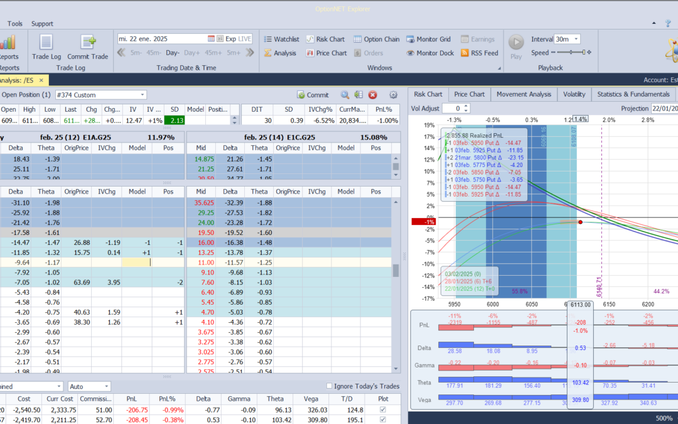Viewport: 678px width, 424px height.
Task: Open the calendar date picker icon
Action: coord(211,38)
